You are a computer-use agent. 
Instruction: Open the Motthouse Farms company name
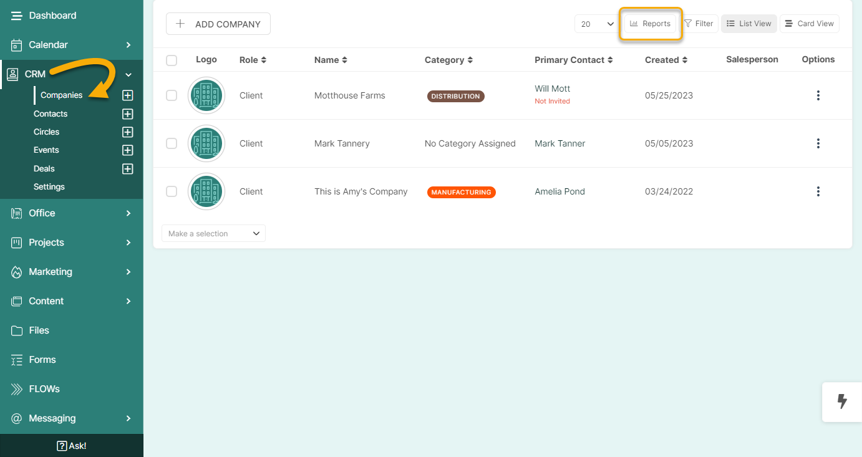click(x=350, y=95)
